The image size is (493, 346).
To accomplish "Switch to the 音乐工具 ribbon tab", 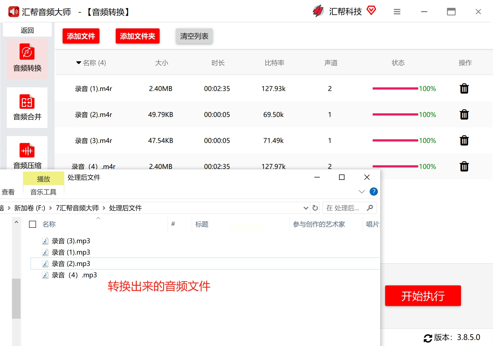I will [43, 192].
